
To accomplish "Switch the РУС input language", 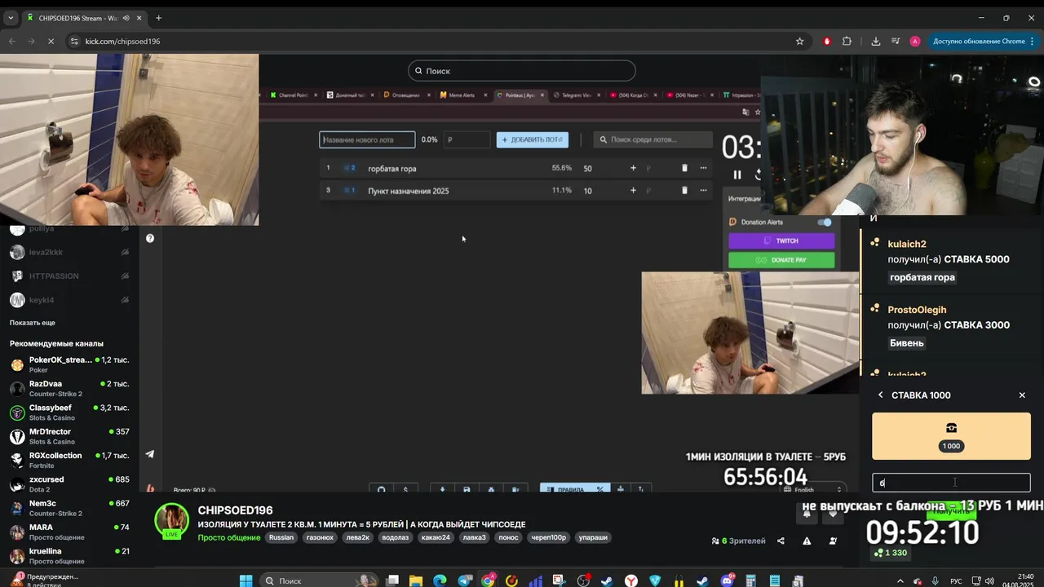I will [x=956, y=580].
